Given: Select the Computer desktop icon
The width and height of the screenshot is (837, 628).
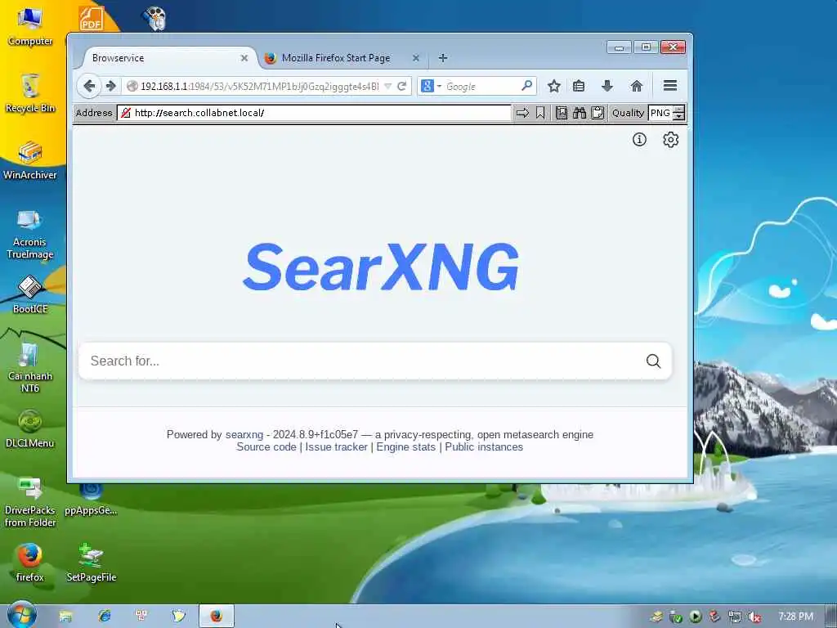Looking at the screenshot, I should (30, 25).
